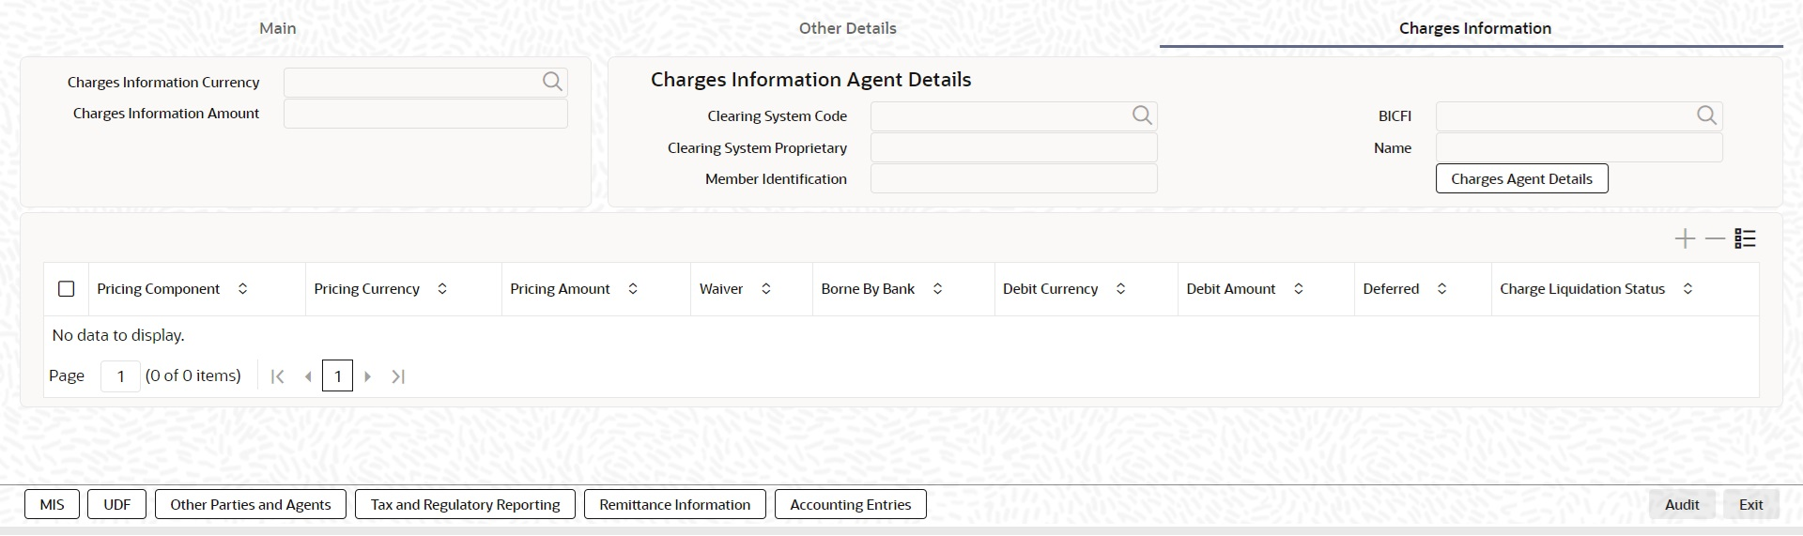This screenshot has width=1803, height=536.
Task: Open Charges Agent Details button
Action: tap(1521, 178)
